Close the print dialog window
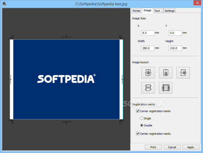This screenshot has height=153, width=203. 197,3
